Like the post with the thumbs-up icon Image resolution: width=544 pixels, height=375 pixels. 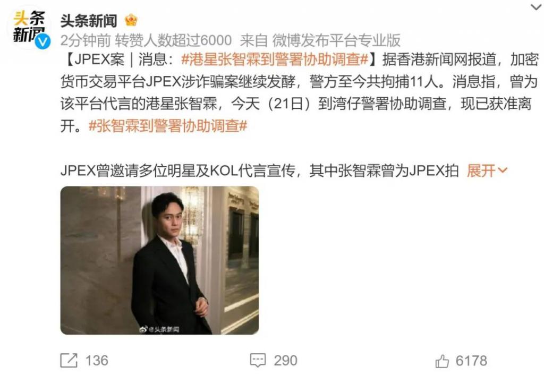click(x=442, y=361)
